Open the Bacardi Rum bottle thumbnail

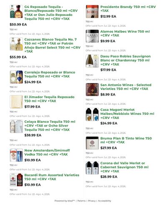click(x=16, y=180)
